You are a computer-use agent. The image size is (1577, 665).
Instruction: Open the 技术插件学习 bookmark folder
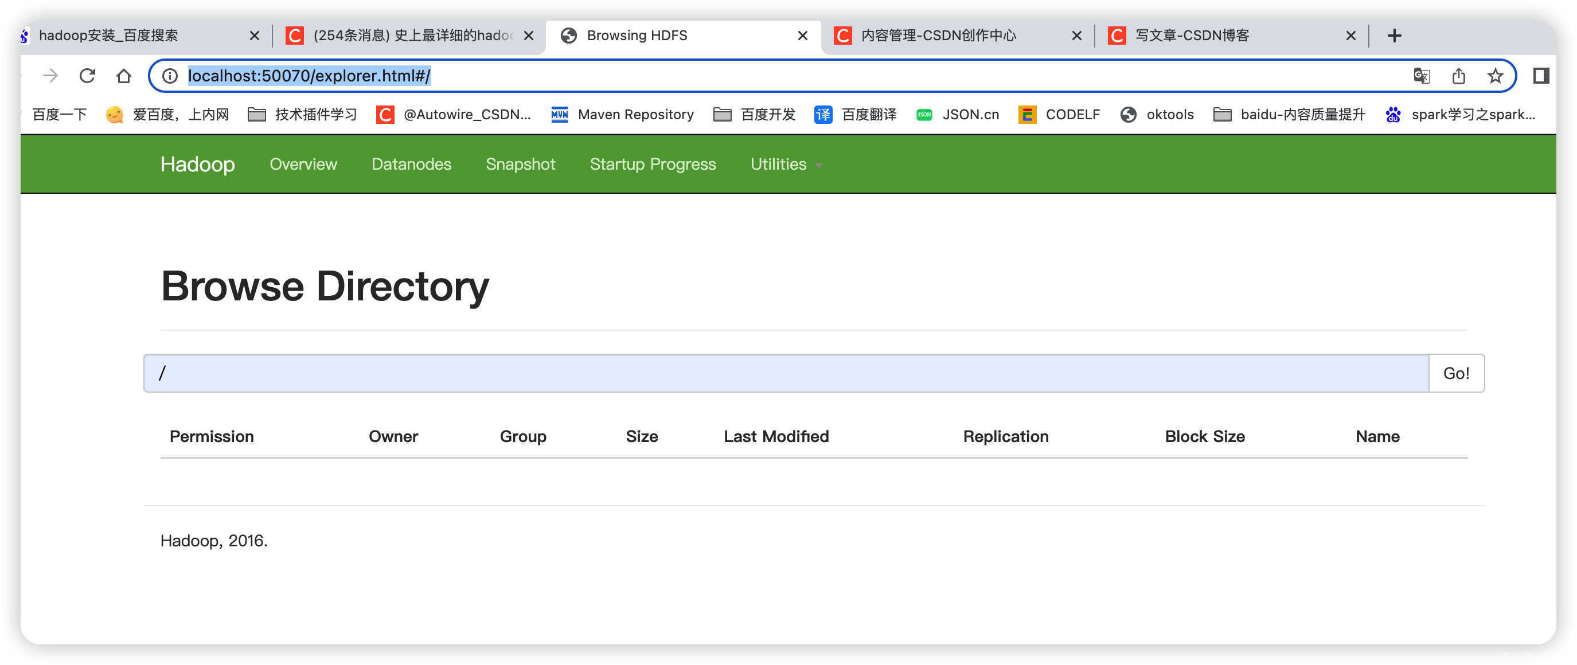(302, 115)
